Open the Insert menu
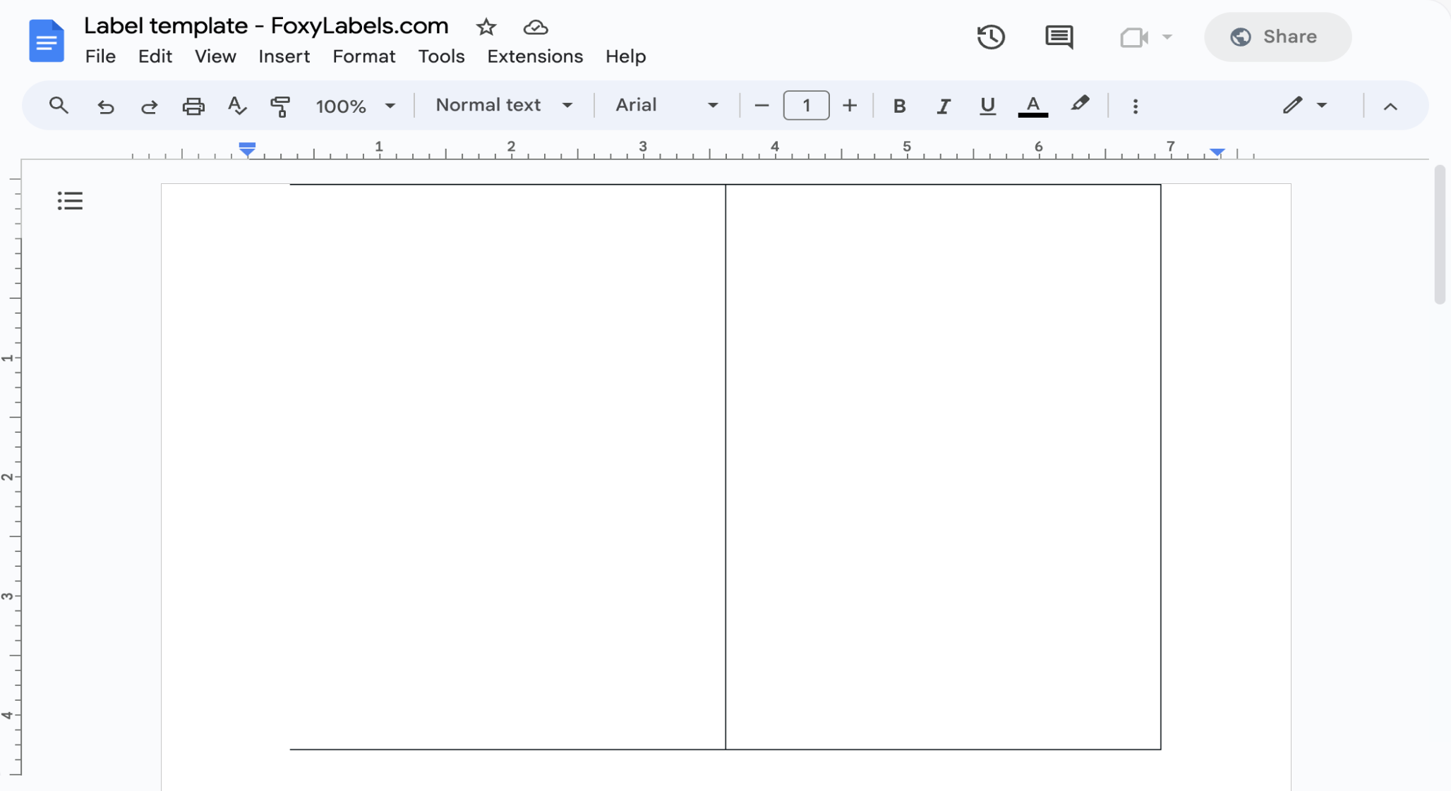1451x791 pixels. coord(284,56)
